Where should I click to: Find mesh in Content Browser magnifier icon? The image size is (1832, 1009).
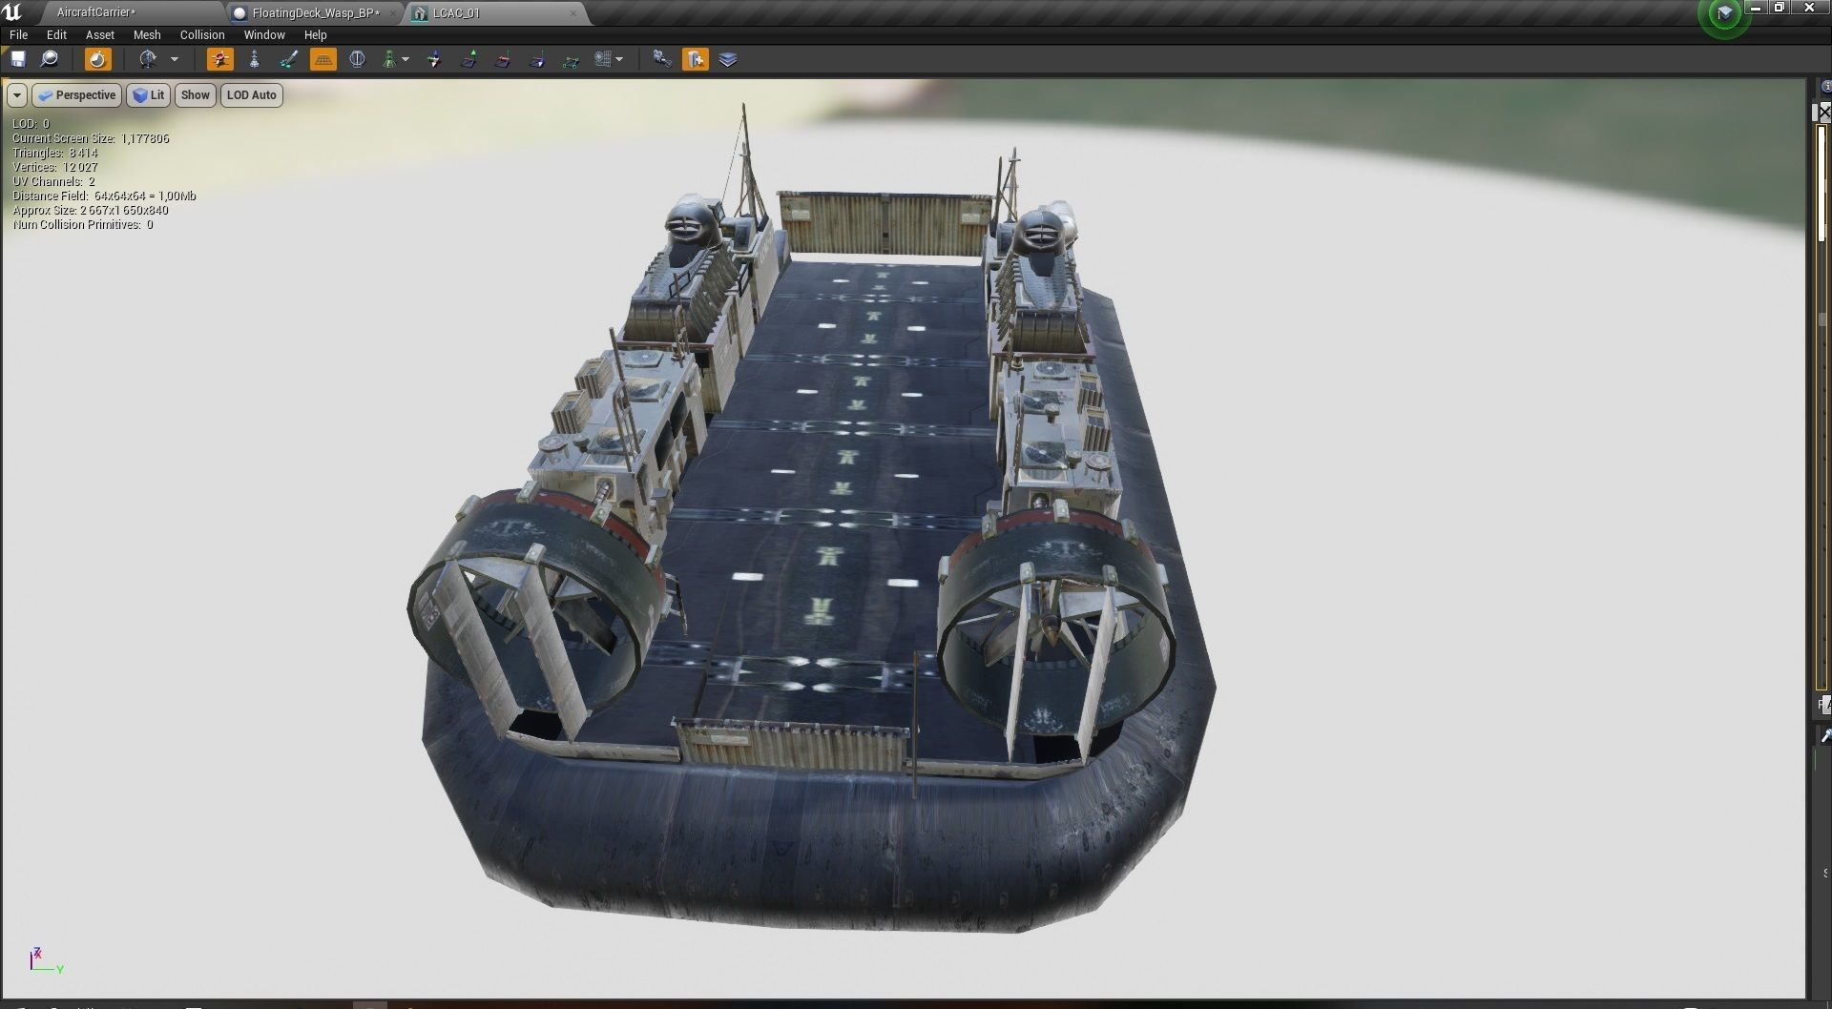[x=49, y=59]
